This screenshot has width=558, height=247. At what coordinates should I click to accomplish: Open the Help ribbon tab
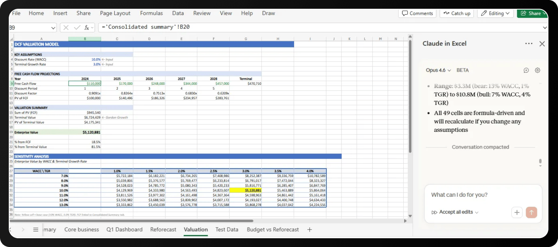tap(247, 13)
